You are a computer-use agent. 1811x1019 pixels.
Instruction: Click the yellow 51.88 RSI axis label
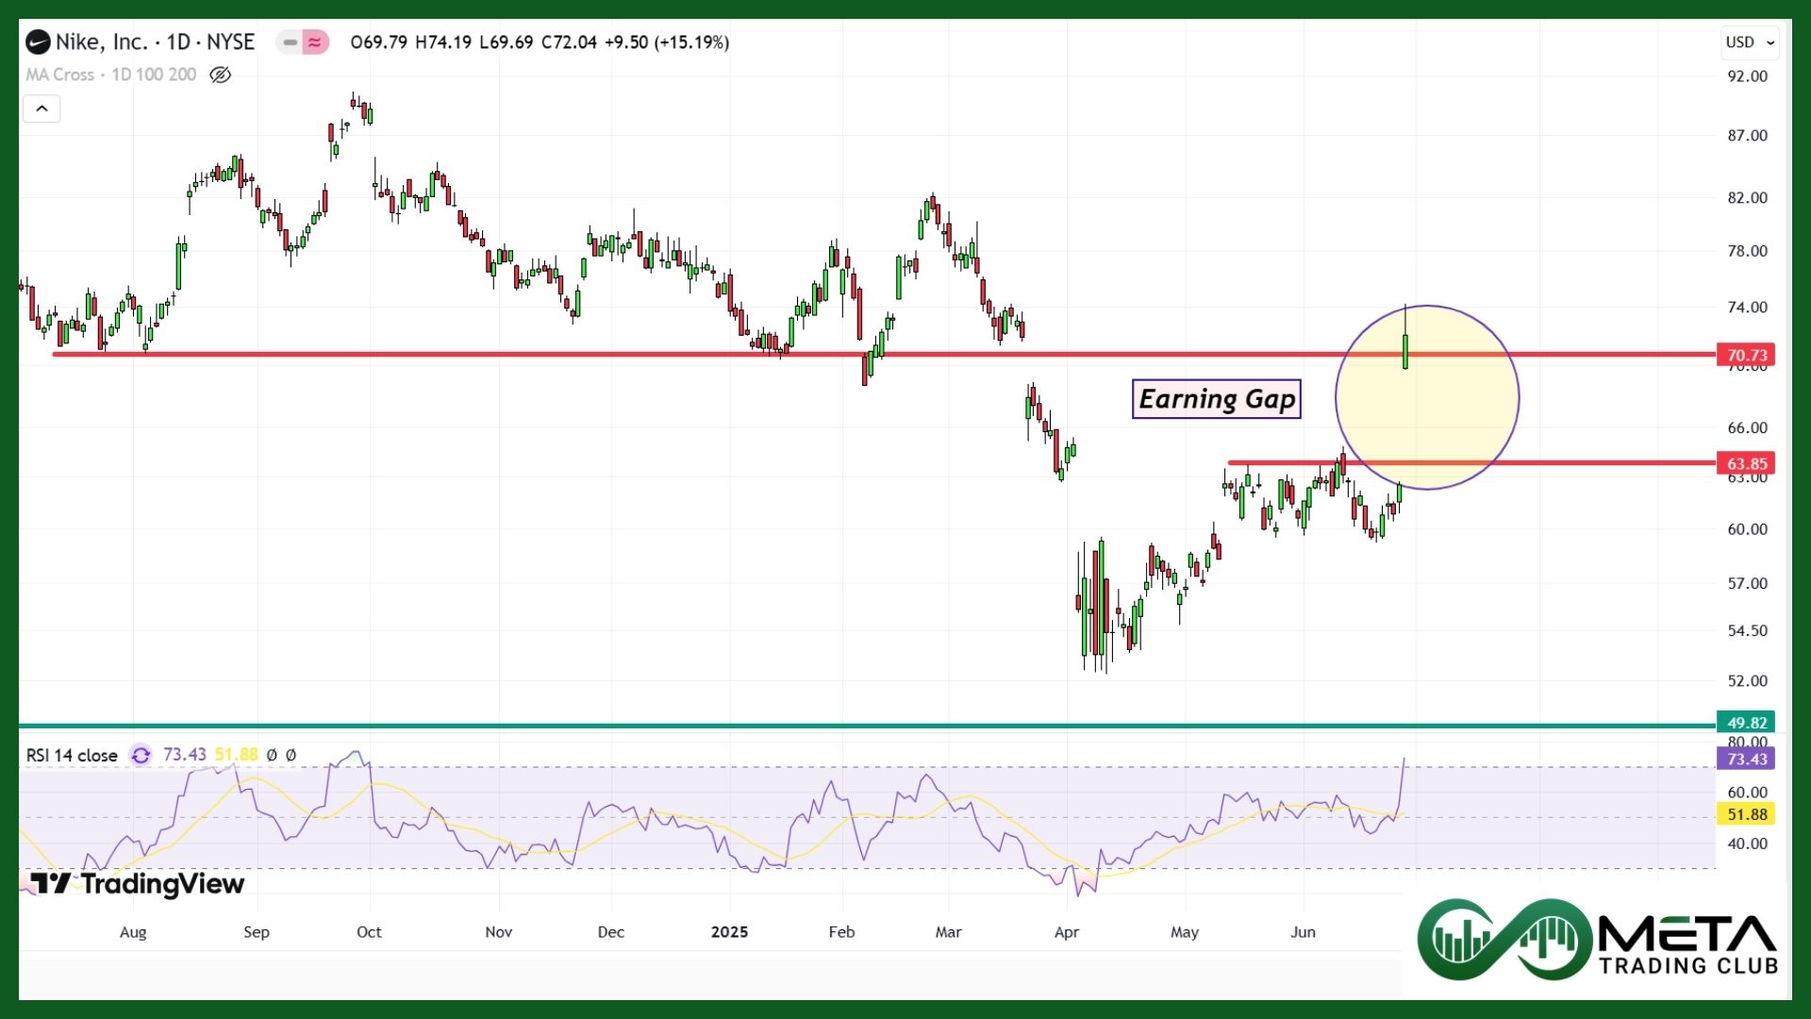point(1746,814)
